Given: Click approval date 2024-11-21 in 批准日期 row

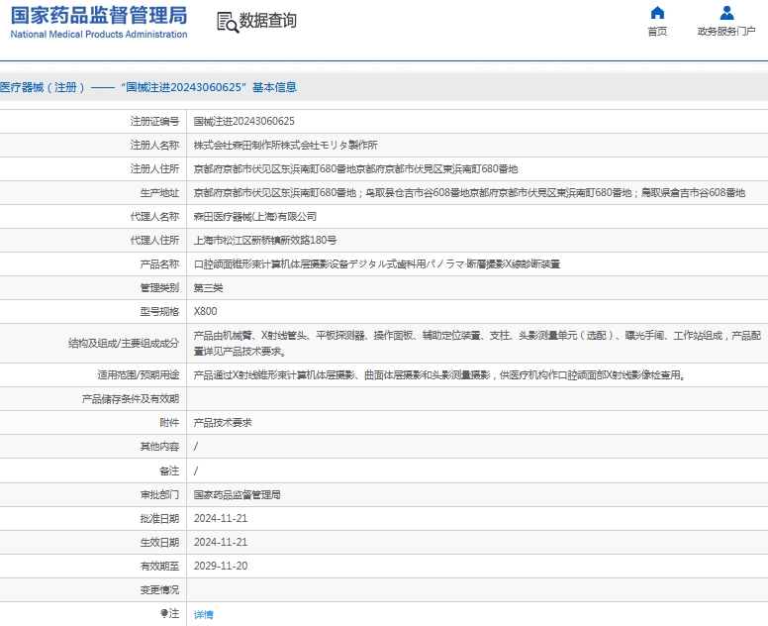Looking at the screenshot, I should (221, 519).
